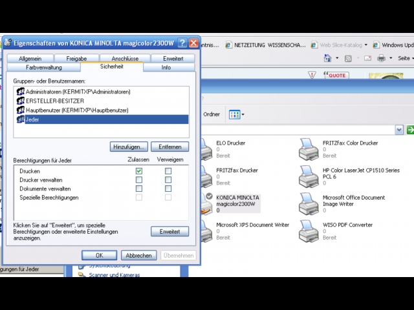Enable Drucker verwalten Zulassen checkbox
This screenshot has height=310, width=414.
139,180
